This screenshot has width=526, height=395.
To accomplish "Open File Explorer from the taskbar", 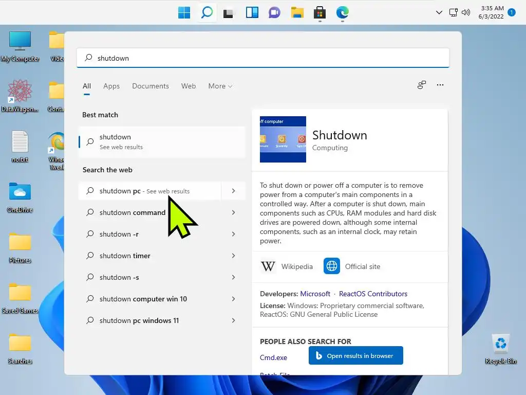I will [x=297, y=13].
